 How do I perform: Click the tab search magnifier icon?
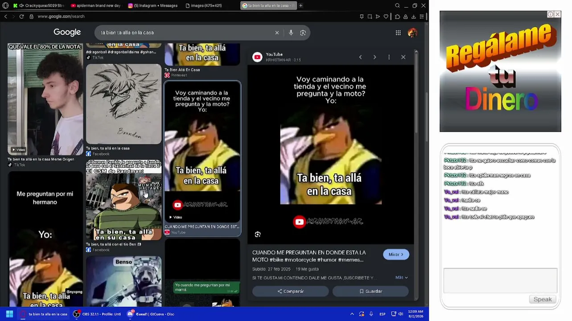click(397, 6)
